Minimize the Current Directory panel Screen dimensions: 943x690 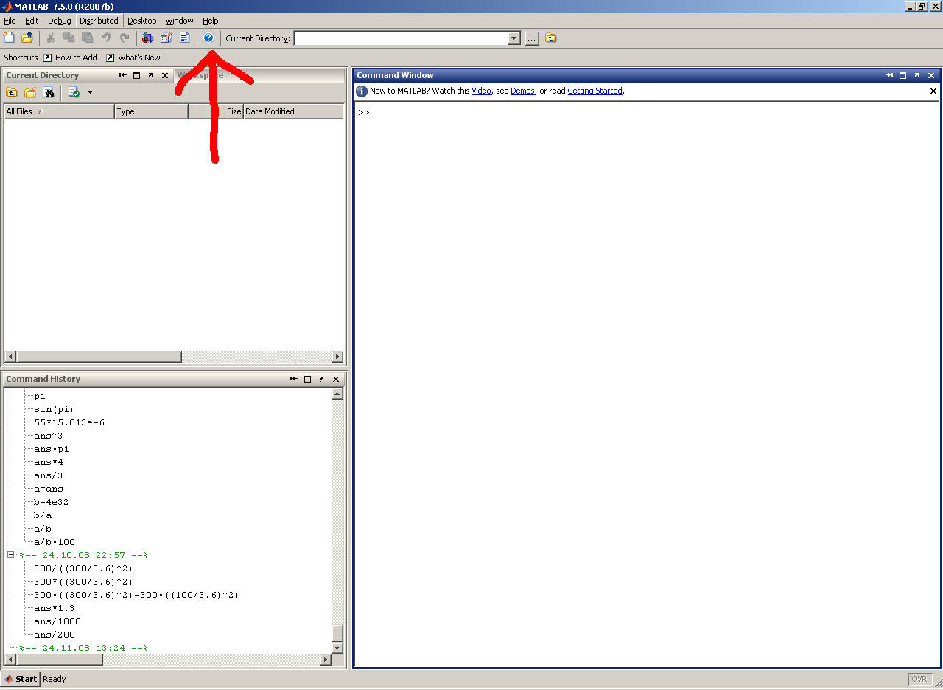pyautogui.click(x=123, y=75)
